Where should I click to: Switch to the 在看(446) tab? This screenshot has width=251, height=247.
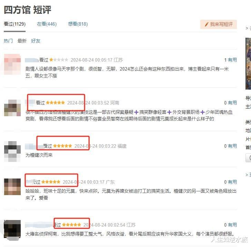(x=47, y=24)
